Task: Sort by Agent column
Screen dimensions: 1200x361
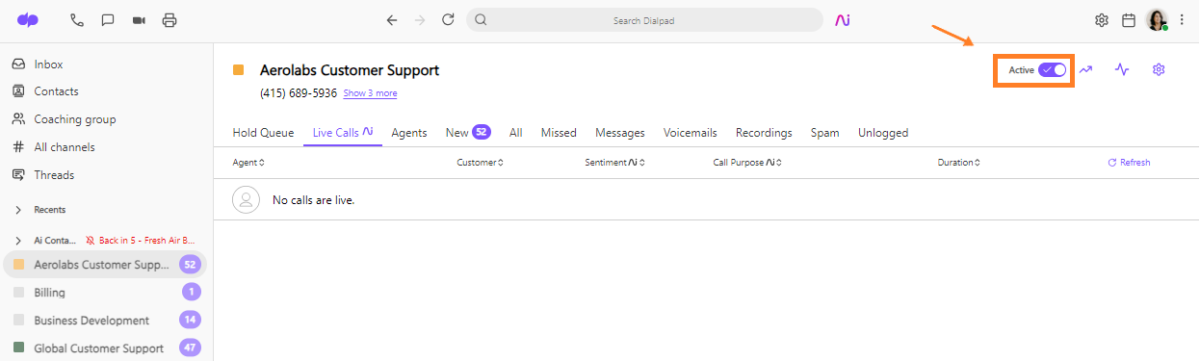Action: [x=248, y=163]
